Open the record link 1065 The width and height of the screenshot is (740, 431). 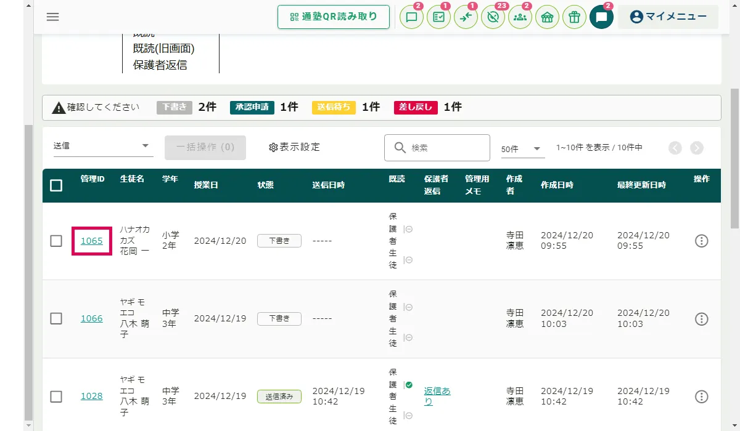coord(92,241)
